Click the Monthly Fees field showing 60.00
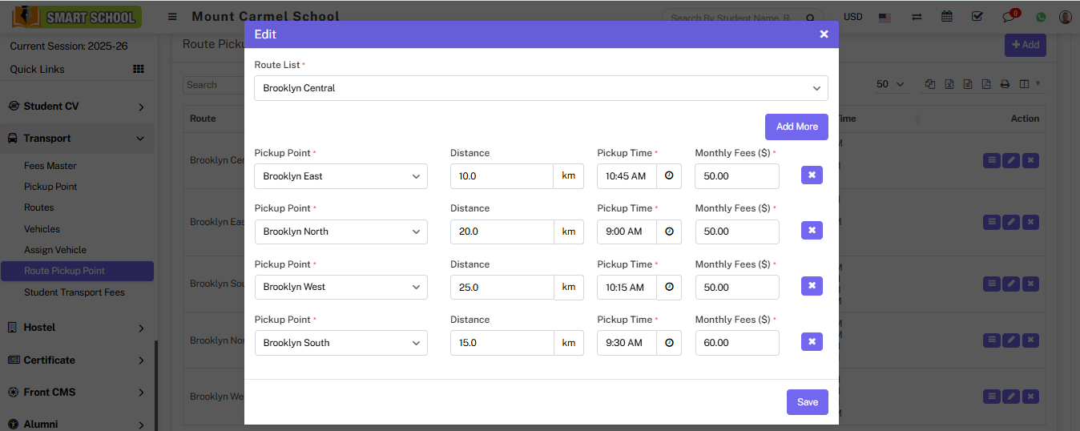 coord(736,343)
